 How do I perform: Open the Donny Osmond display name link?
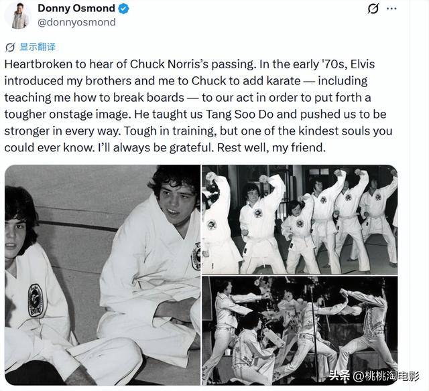(x=76, y=9)
